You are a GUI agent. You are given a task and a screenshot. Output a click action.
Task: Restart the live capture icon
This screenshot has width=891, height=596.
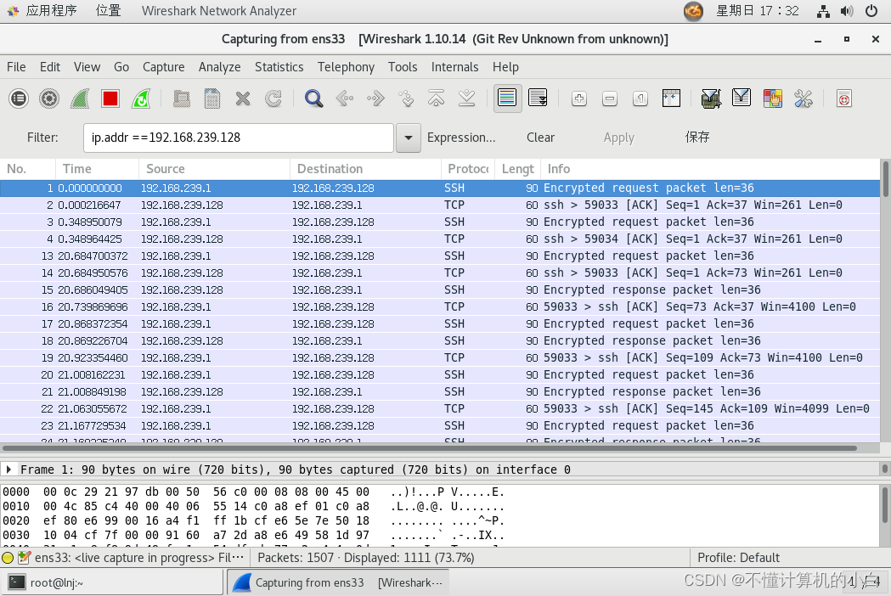pyautogui.click(x=141, y=98)
